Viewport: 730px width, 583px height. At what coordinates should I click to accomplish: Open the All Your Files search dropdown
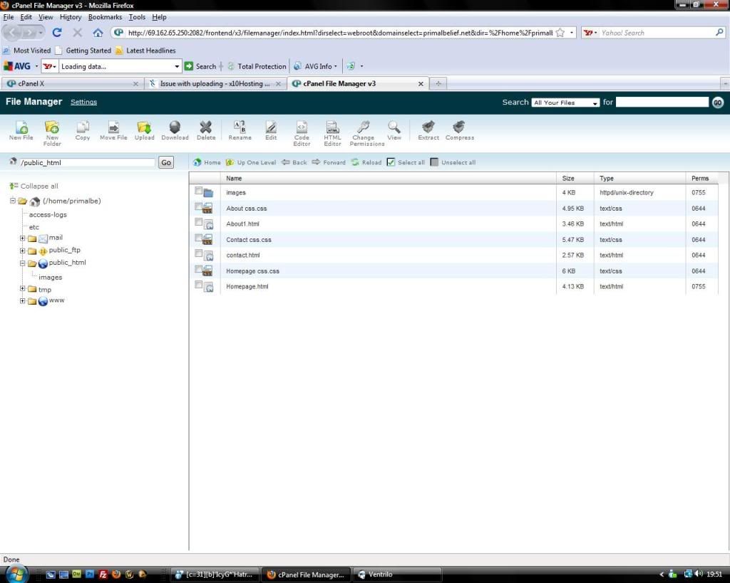point(566,103)
